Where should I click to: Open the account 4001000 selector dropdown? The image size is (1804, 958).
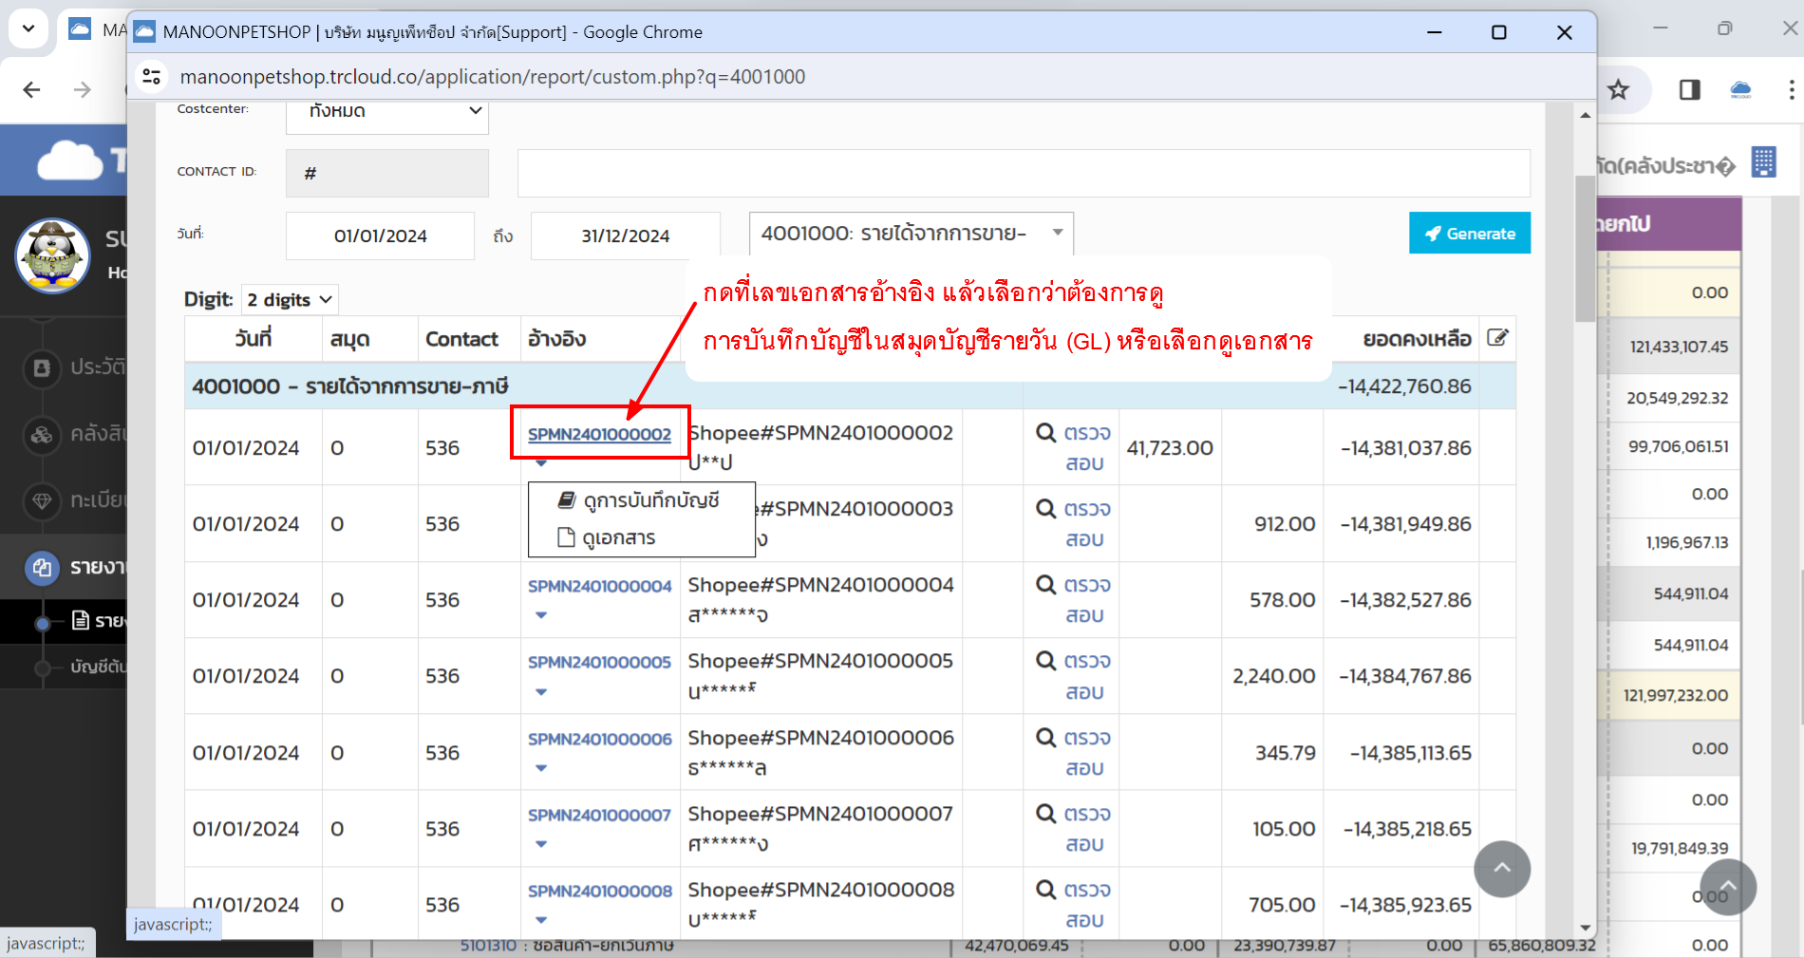(x=911, y=234)
